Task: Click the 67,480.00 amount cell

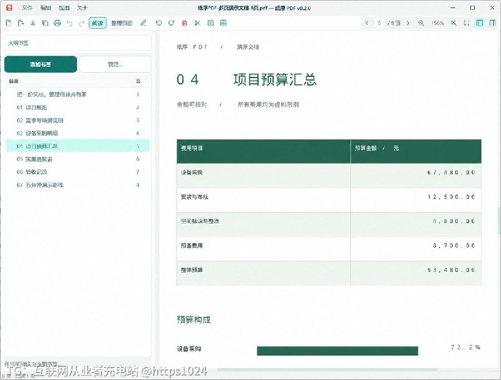Action: click(416, 176)
